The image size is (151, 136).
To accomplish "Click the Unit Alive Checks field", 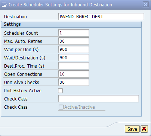I will coord(74,82).
